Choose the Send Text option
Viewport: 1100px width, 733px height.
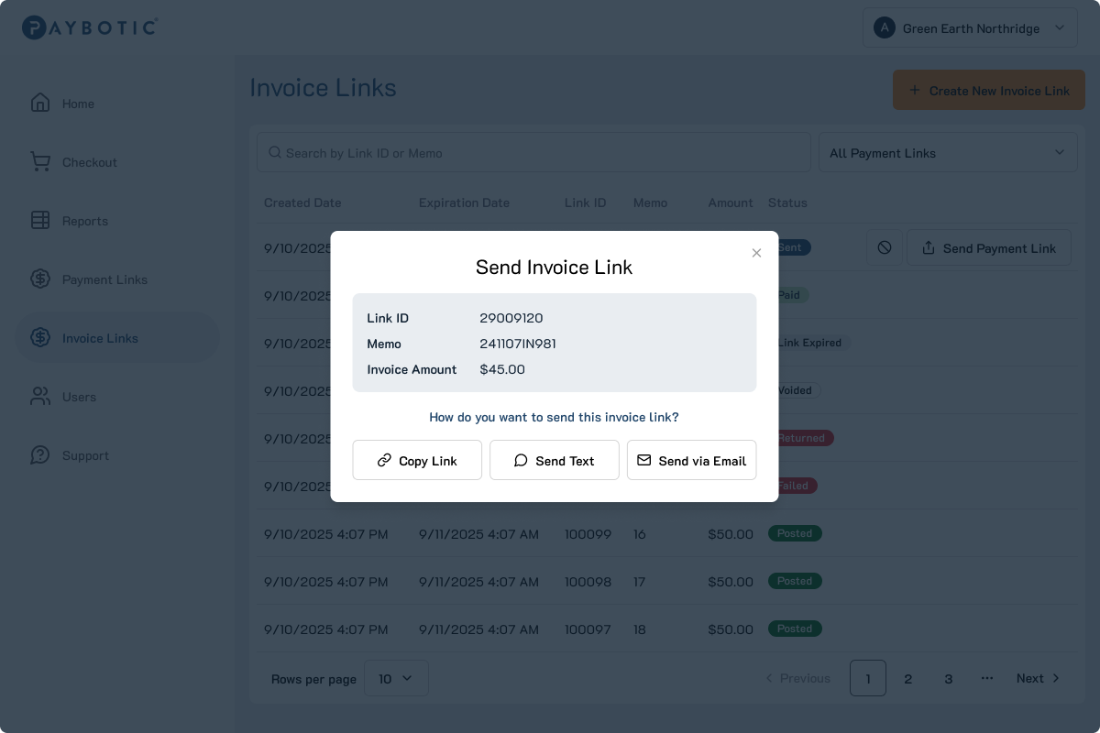point(554,460)
